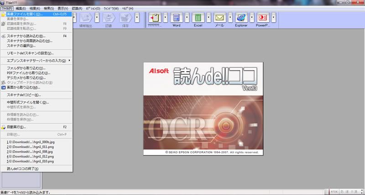Choose スキャナde!!コピー menu item
The height and width of the screenshot is (195, 365).
tap(36, 95)
